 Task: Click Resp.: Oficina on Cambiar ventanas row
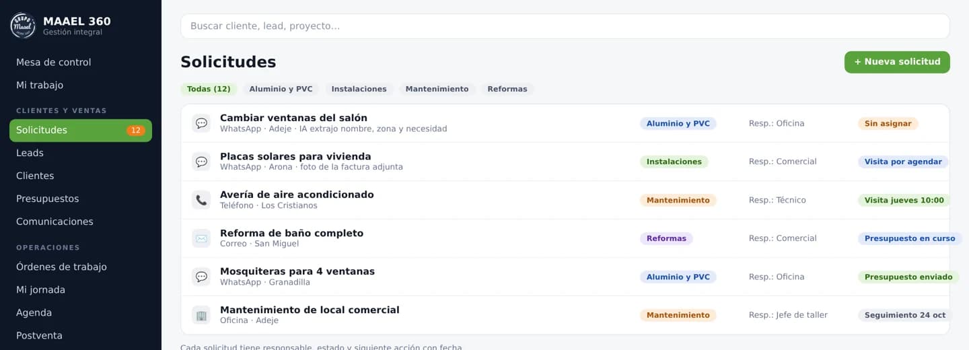777,124
